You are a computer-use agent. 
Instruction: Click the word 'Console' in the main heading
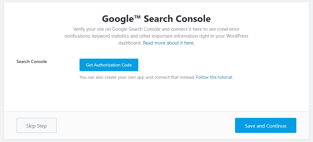point(193,19)
